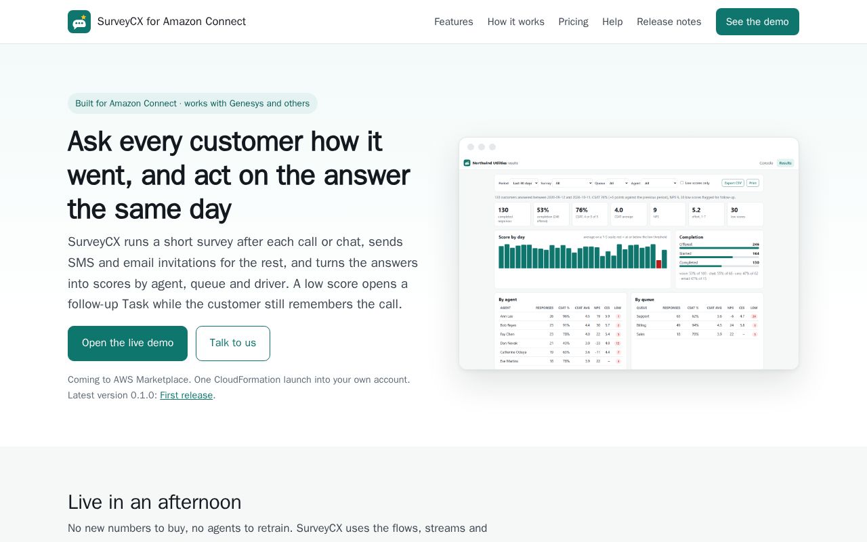
Task: Open the Agent dropdown in the preview
Action: (x=660, y=183)
